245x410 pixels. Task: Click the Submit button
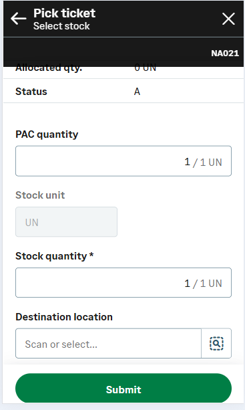(x=124, y=389)
